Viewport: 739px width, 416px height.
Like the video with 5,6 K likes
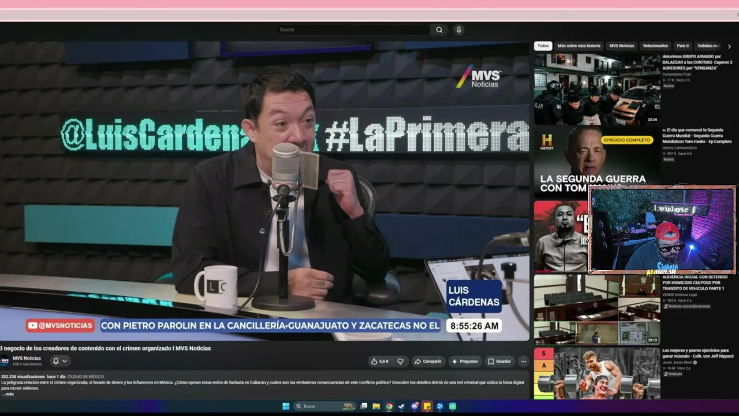[x=380, y=362]
